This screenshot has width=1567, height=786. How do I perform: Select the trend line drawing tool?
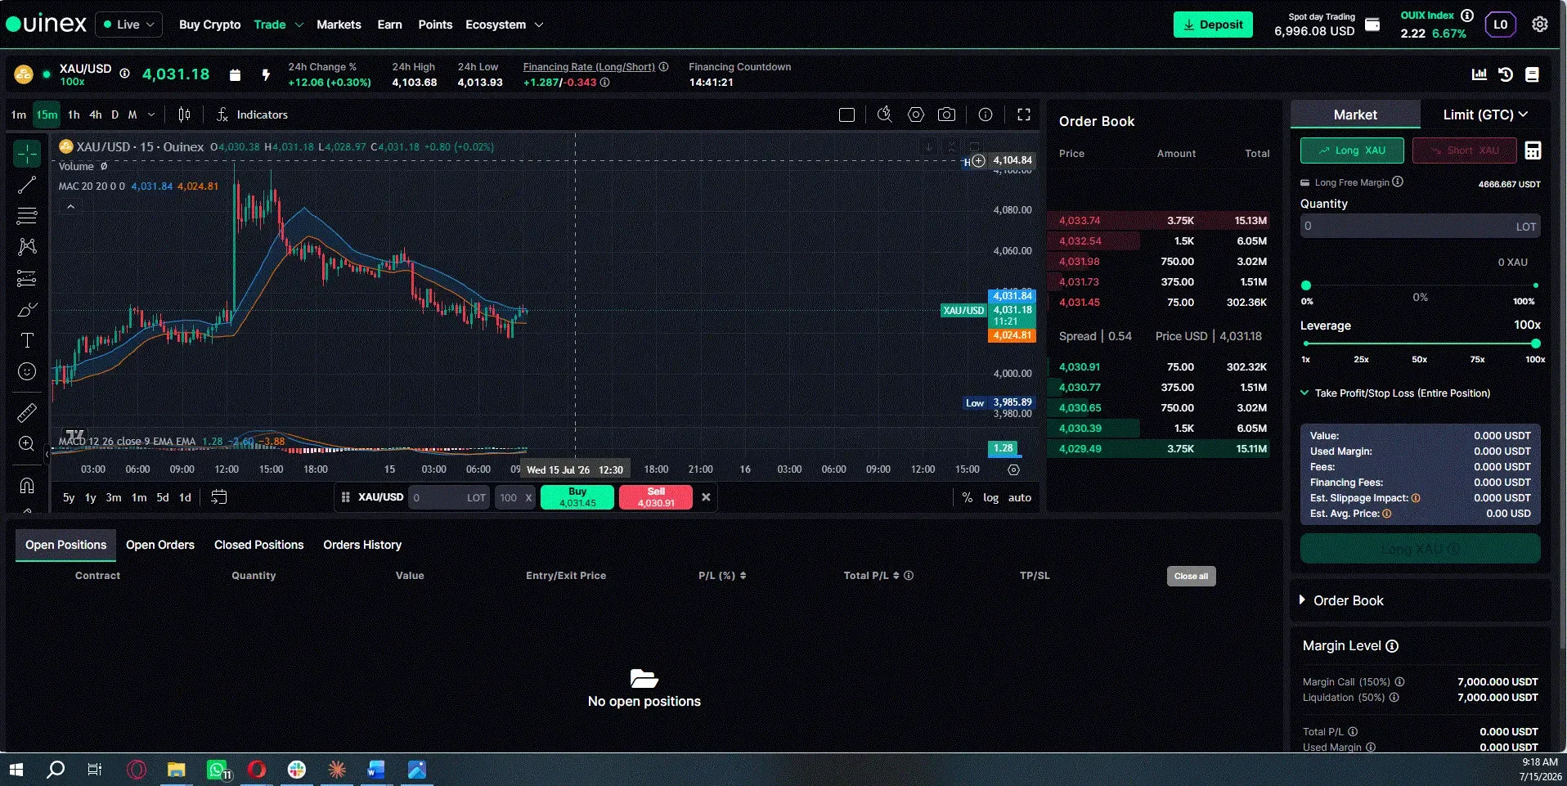coord(27,185)
